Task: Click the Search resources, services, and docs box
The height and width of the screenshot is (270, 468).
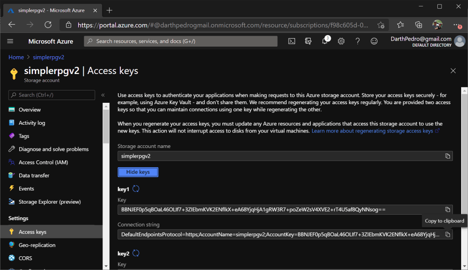Action: [181, 41]
